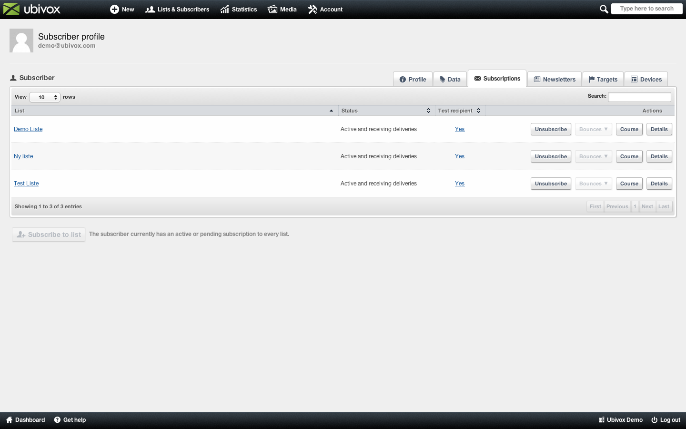Select the Subscriptions tab
686x429 pixels.
[x=497, y=78]
